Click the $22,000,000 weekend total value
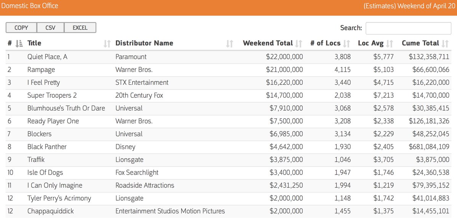This screenshot has height=219, width=457. point(284,57)
